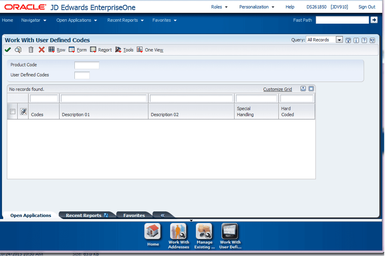Open the Personalization dropdown menu

point(257,7)
